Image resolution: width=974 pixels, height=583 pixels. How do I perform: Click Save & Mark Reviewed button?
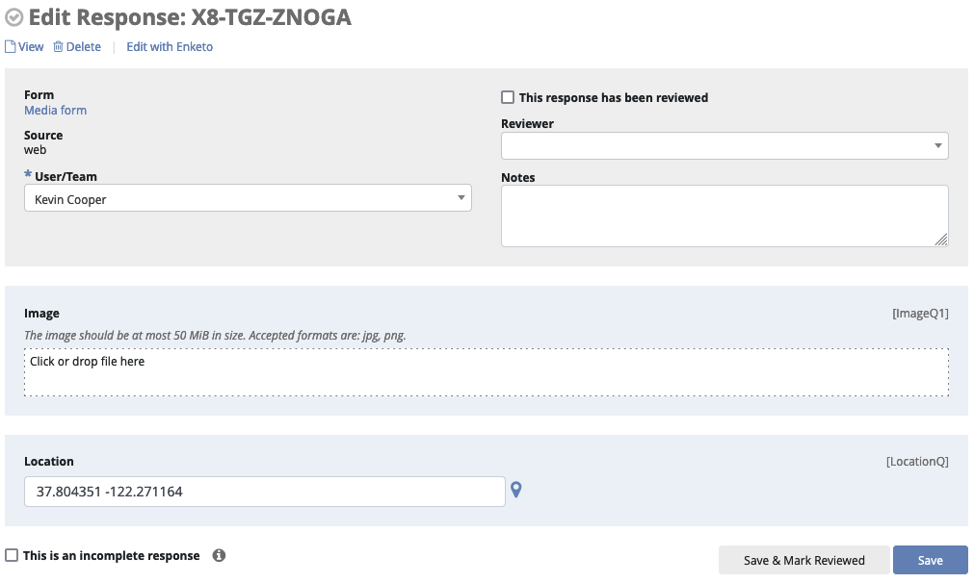tap(803, 560)
